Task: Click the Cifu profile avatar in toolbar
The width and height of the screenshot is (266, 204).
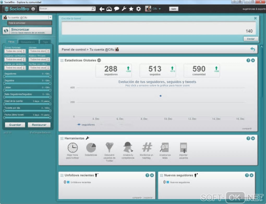Action: click(x=148, y=9)
